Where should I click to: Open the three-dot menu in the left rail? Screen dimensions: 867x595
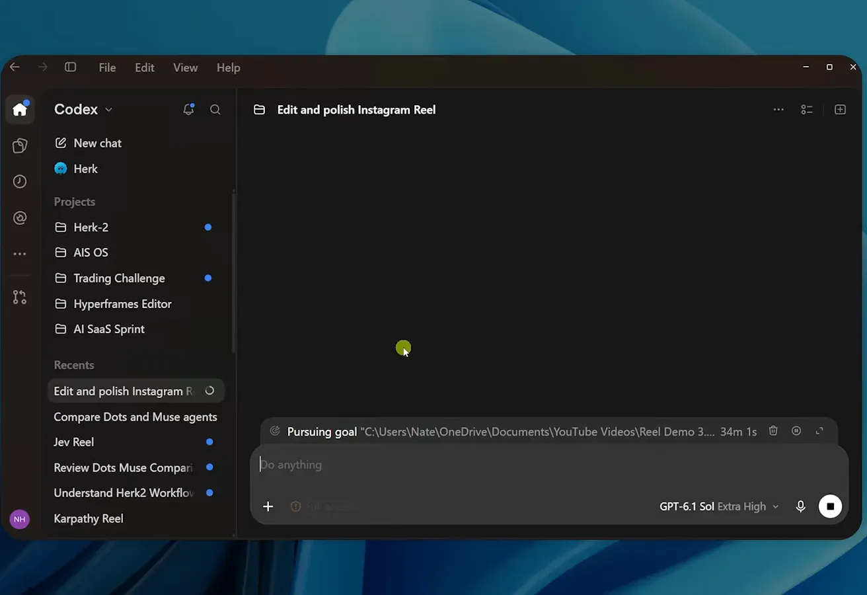coord(20,254)
